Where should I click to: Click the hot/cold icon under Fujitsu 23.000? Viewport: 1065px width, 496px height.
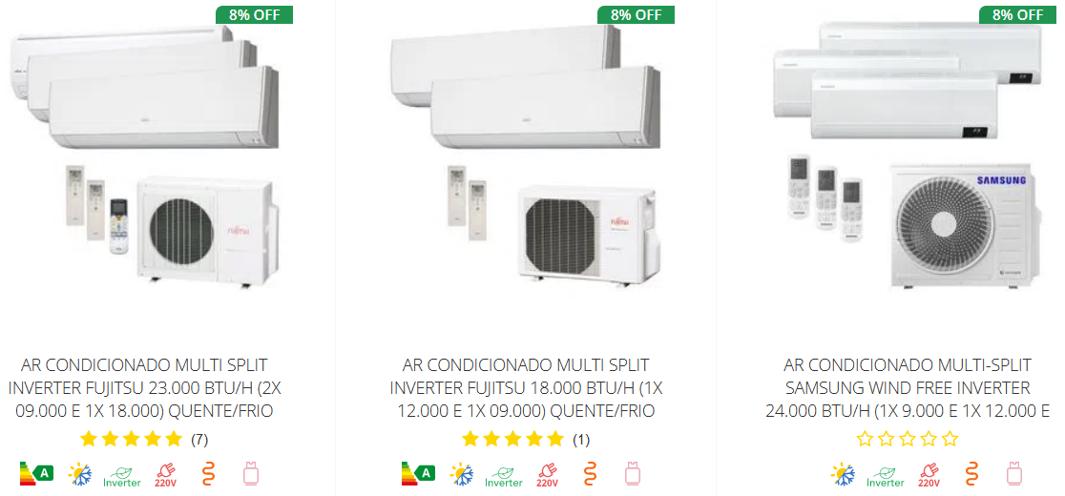79,474
